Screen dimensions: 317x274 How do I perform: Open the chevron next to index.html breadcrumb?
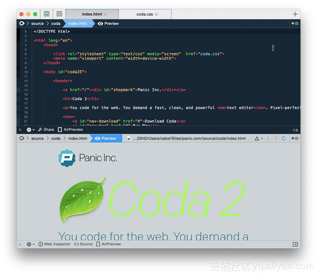91,23
